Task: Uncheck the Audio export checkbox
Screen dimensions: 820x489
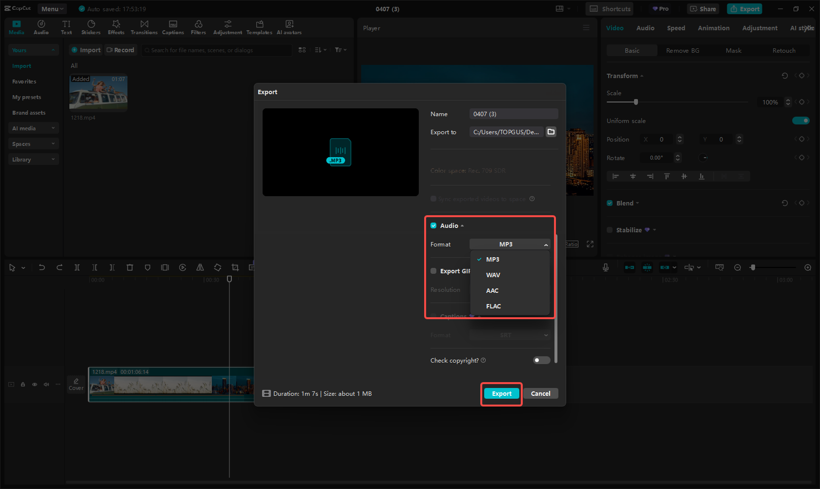Action: coord(433,225)
